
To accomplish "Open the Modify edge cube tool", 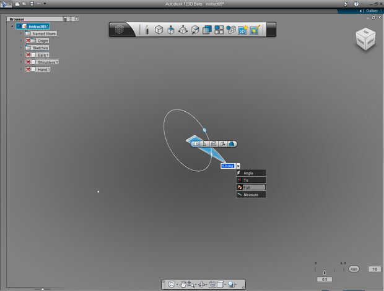I will (x=195, y=30).
